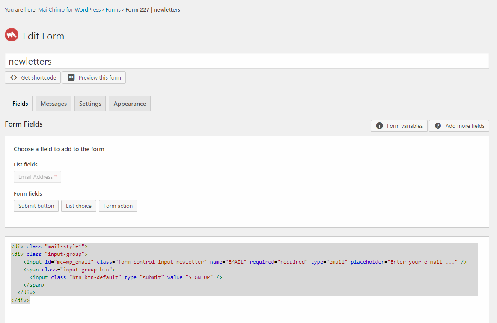This screenshot has height=323, width=497.
Task: Click the code brackets icon on Get shortcode
Action: [14, 77]
